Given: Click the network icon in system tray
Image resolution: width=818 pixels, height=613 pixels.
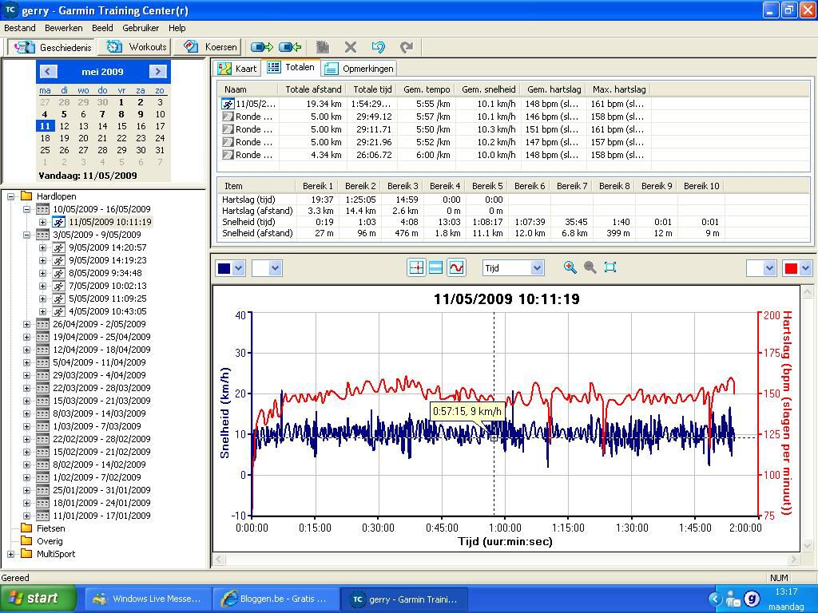Looking at the screenshot, I should tap(733, 599).
